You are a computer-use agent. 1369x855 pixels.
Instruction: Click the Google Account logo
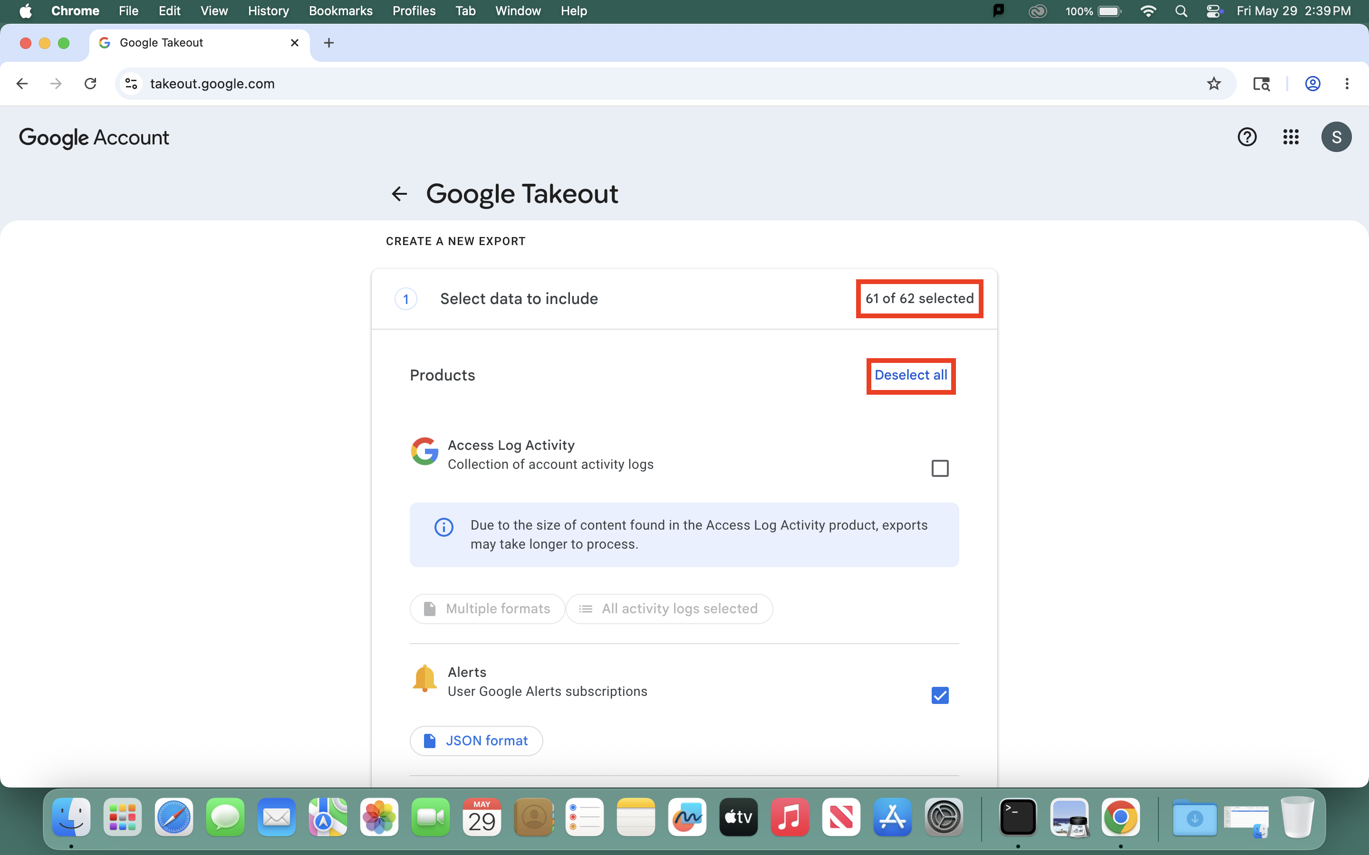[x=94, y=137]
